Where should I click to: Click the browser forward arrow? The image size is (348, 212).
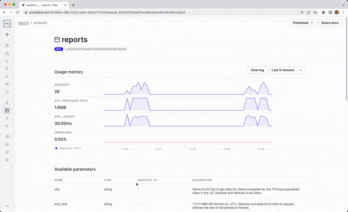pyautogui.click(x=11, y=12)
